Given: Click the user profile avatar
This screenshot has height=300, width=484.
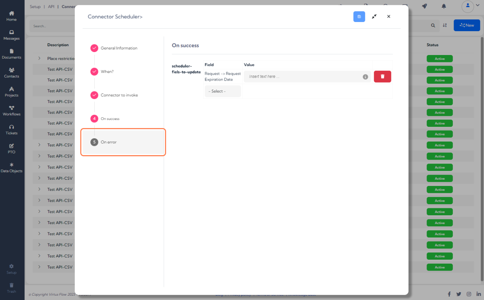Looking at the screenshot, I should tap(468, 6).
